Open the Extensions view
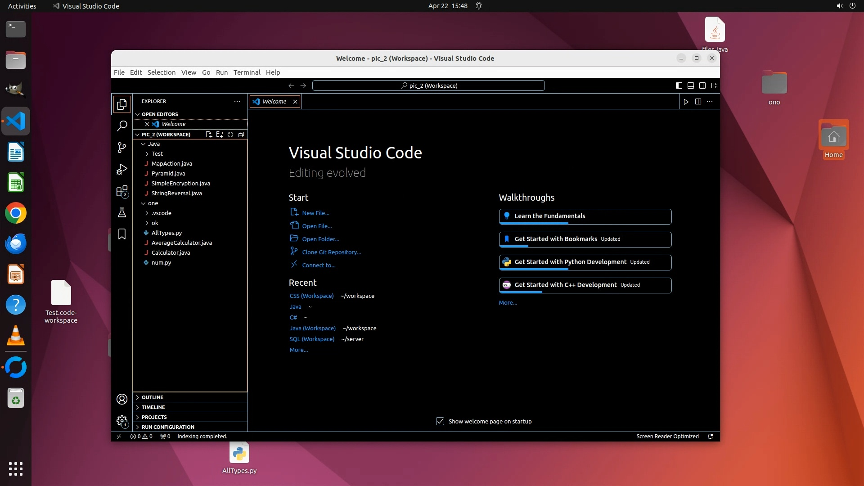This screenshot has height=486, width=864. [x=122, y=191]
